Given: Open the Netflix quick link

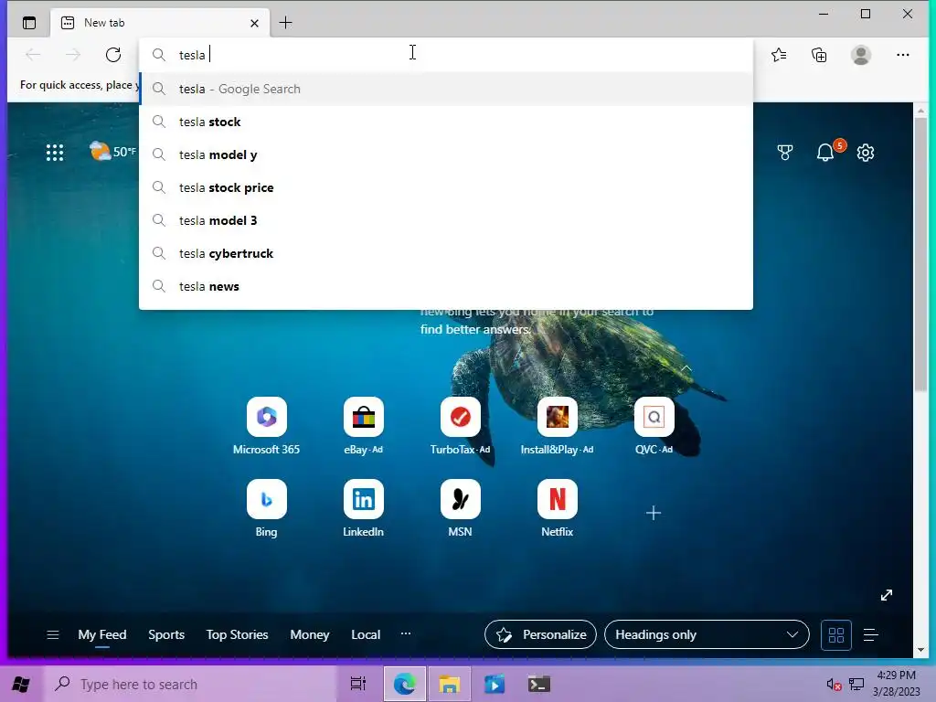Looking at the screenshot, I should tap(557, 508).
